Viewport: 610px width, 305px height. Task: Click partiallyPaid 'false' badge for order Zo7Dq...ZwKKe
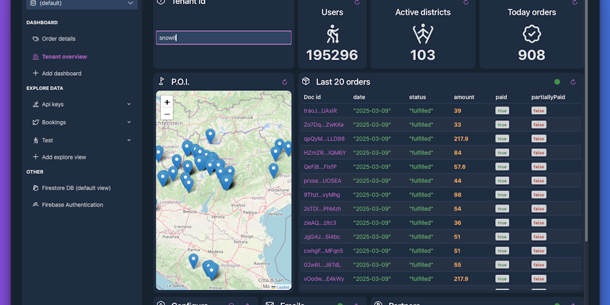539,125
